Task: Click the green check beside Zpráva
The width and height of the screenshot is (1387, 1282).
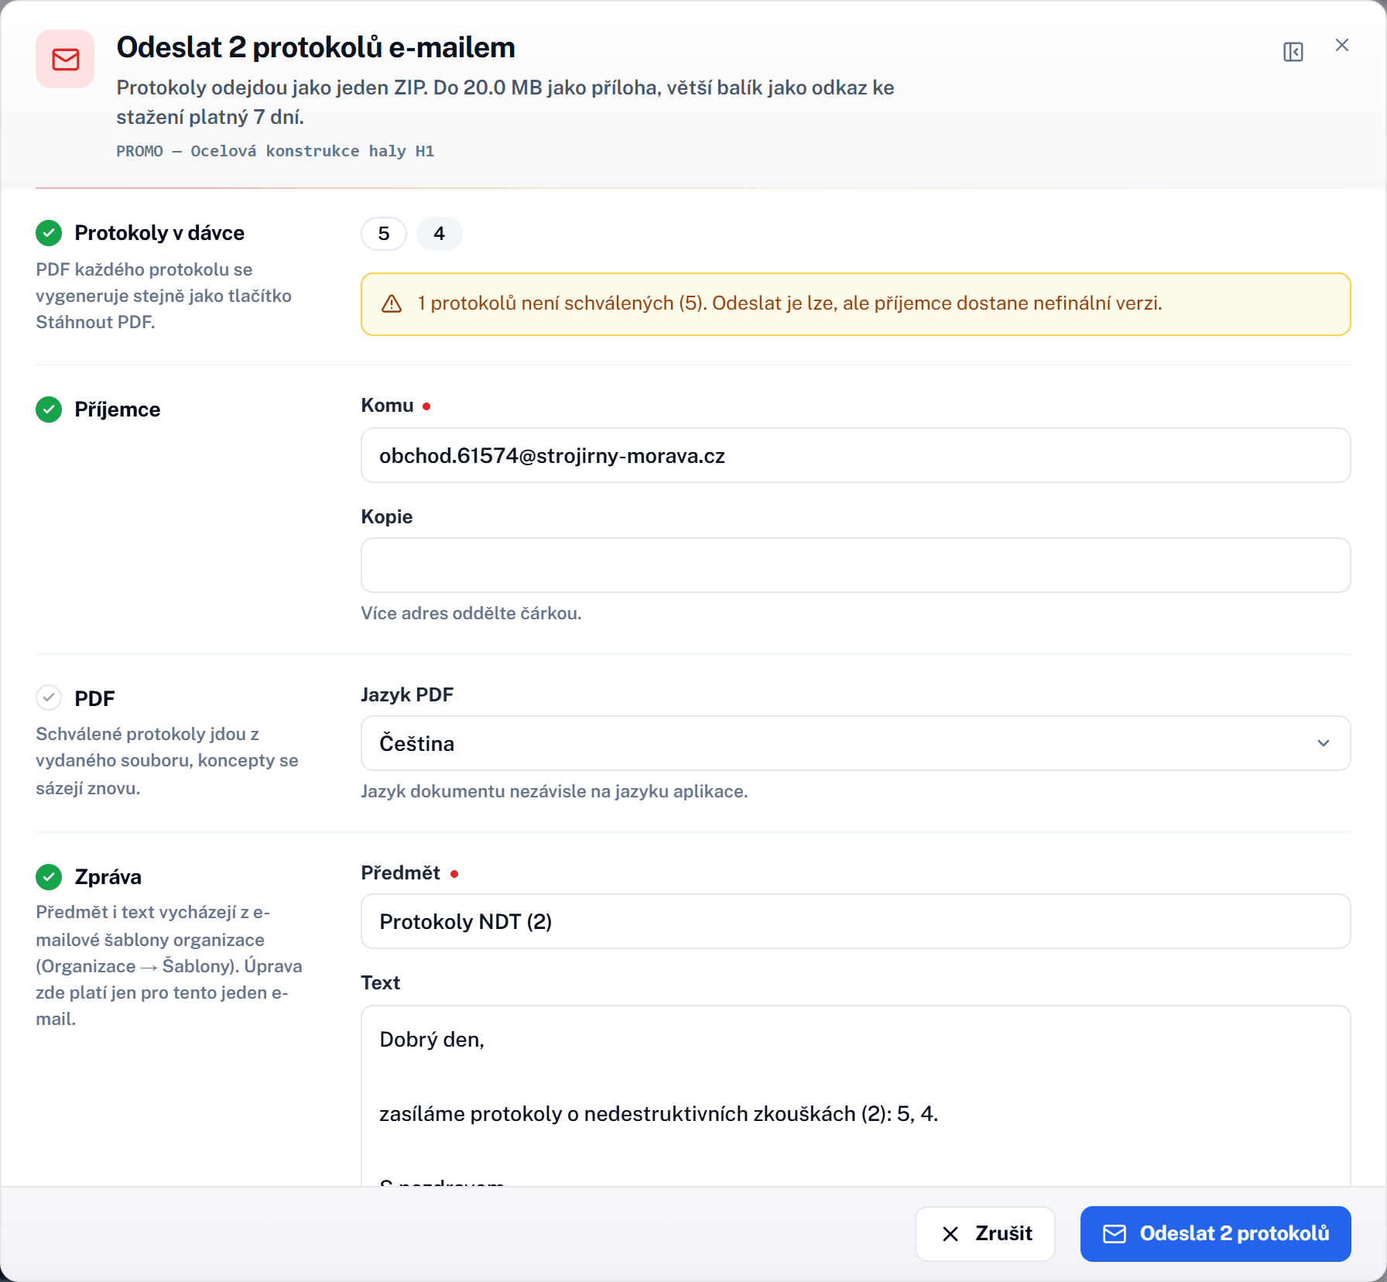Action: tap(49, 877)
